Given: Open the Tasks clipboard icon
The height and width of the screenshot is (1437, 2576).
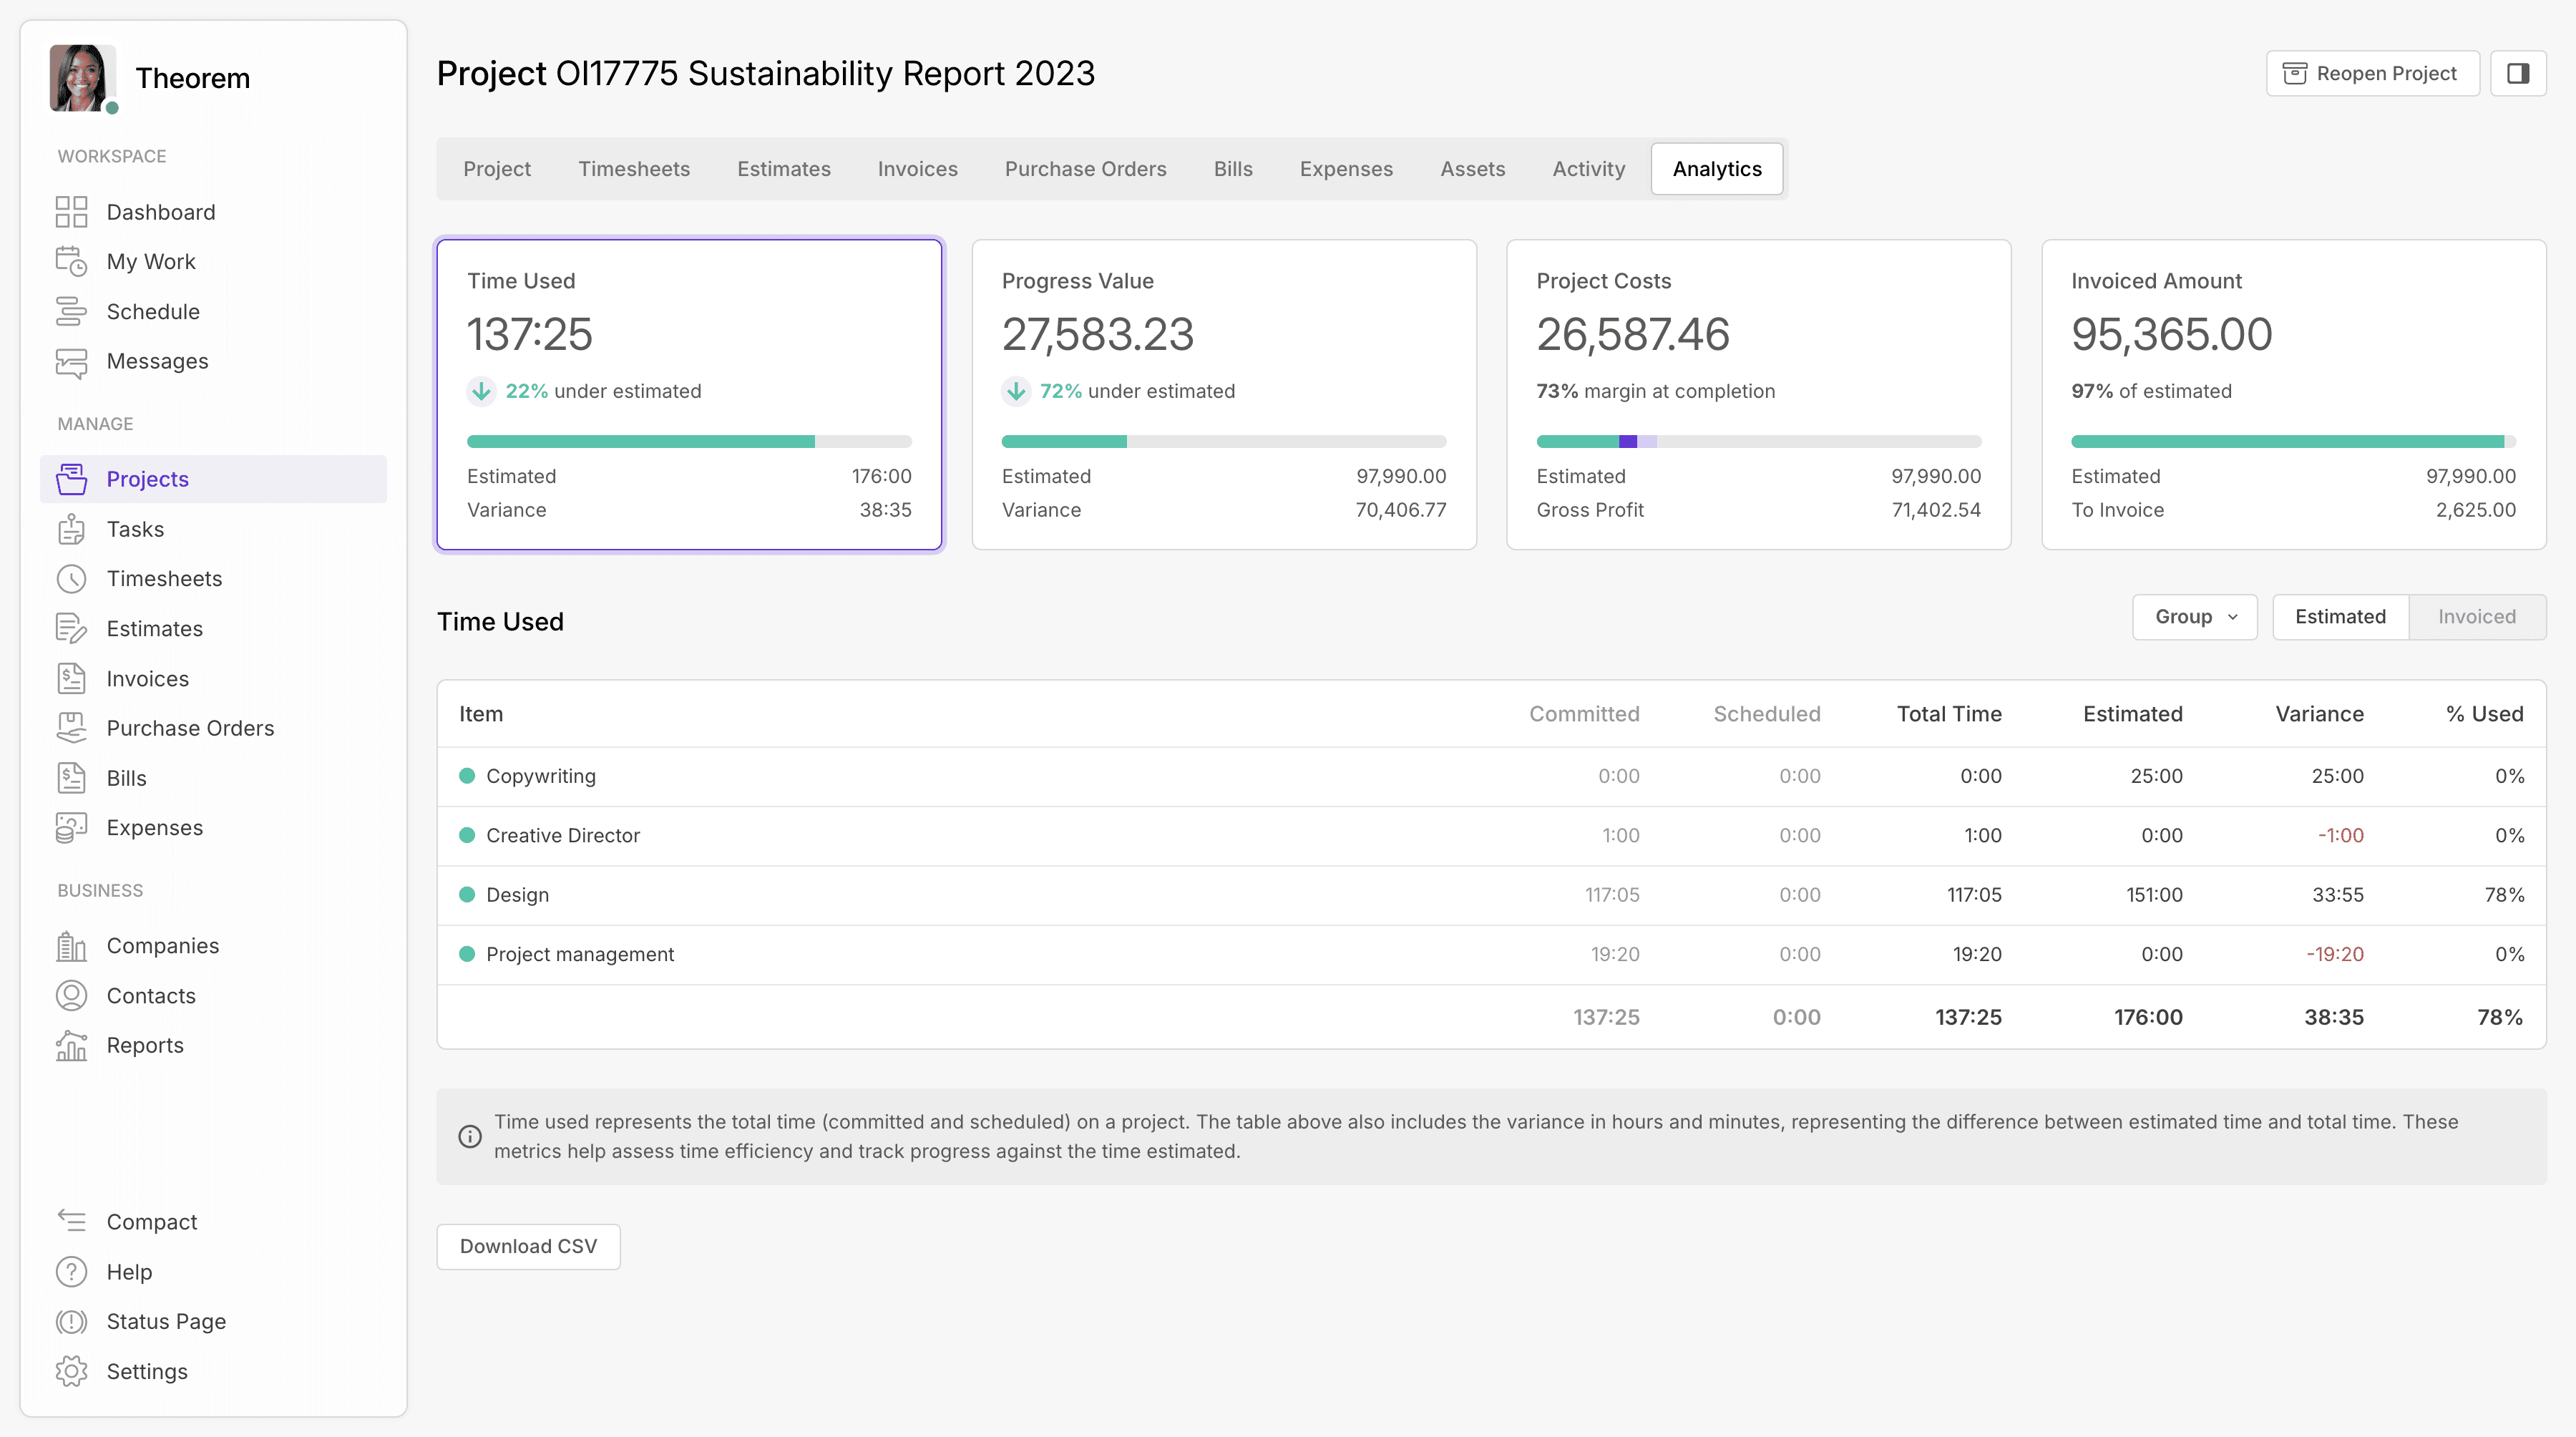Looking at the screenshot, I should [x=71, y=529].
